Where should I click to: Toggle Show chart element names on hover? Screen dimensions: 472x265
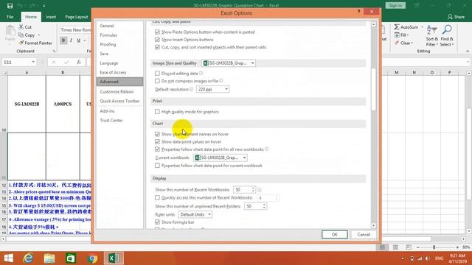point(157,134)
